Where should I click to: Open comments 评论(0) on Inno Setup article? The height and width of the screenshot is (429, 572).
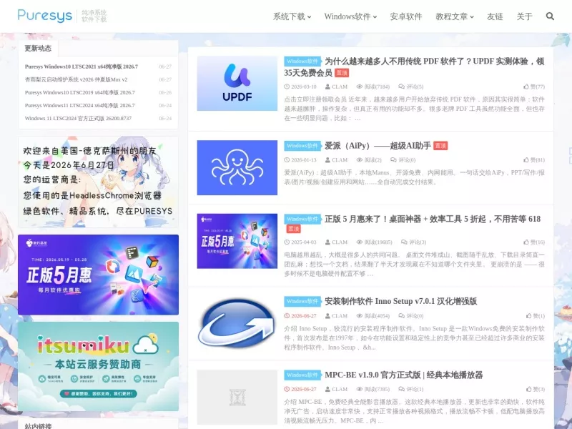pyautogui.click(x=410, y=316)
